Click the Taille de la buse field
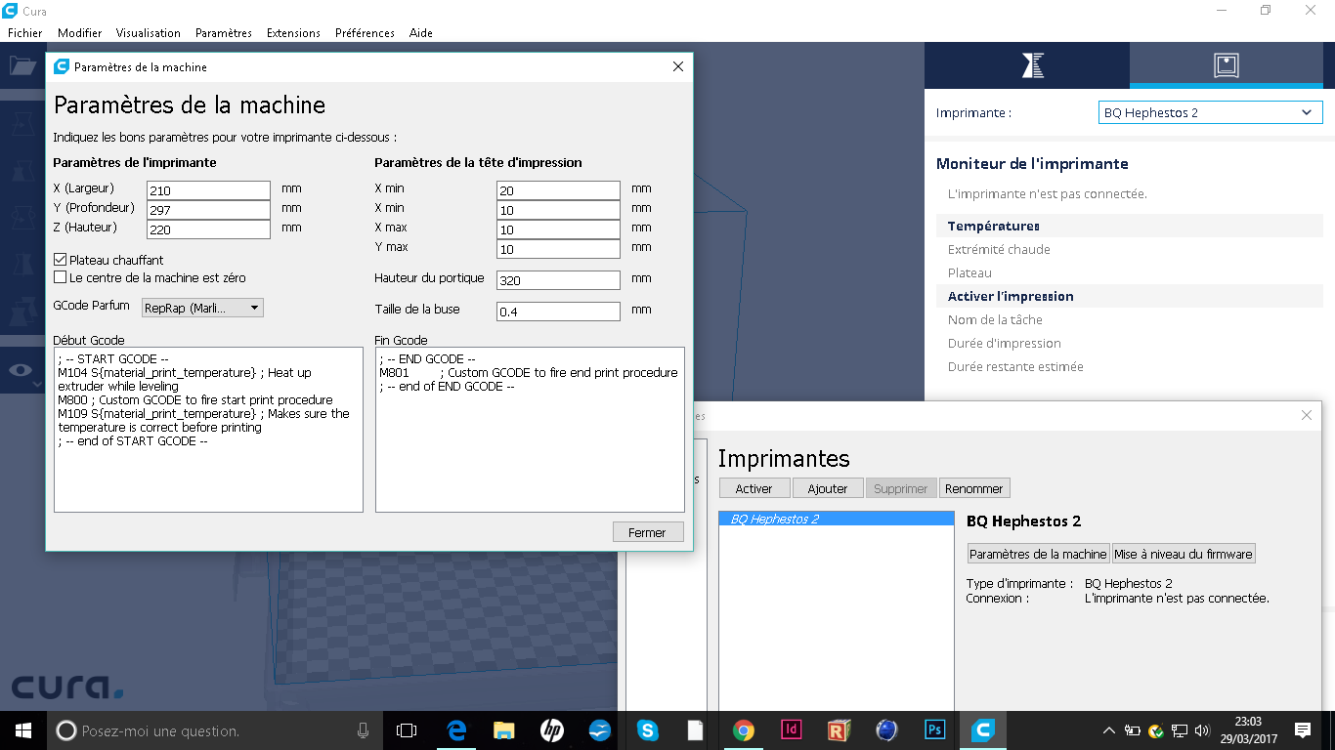 coord(558,312)
